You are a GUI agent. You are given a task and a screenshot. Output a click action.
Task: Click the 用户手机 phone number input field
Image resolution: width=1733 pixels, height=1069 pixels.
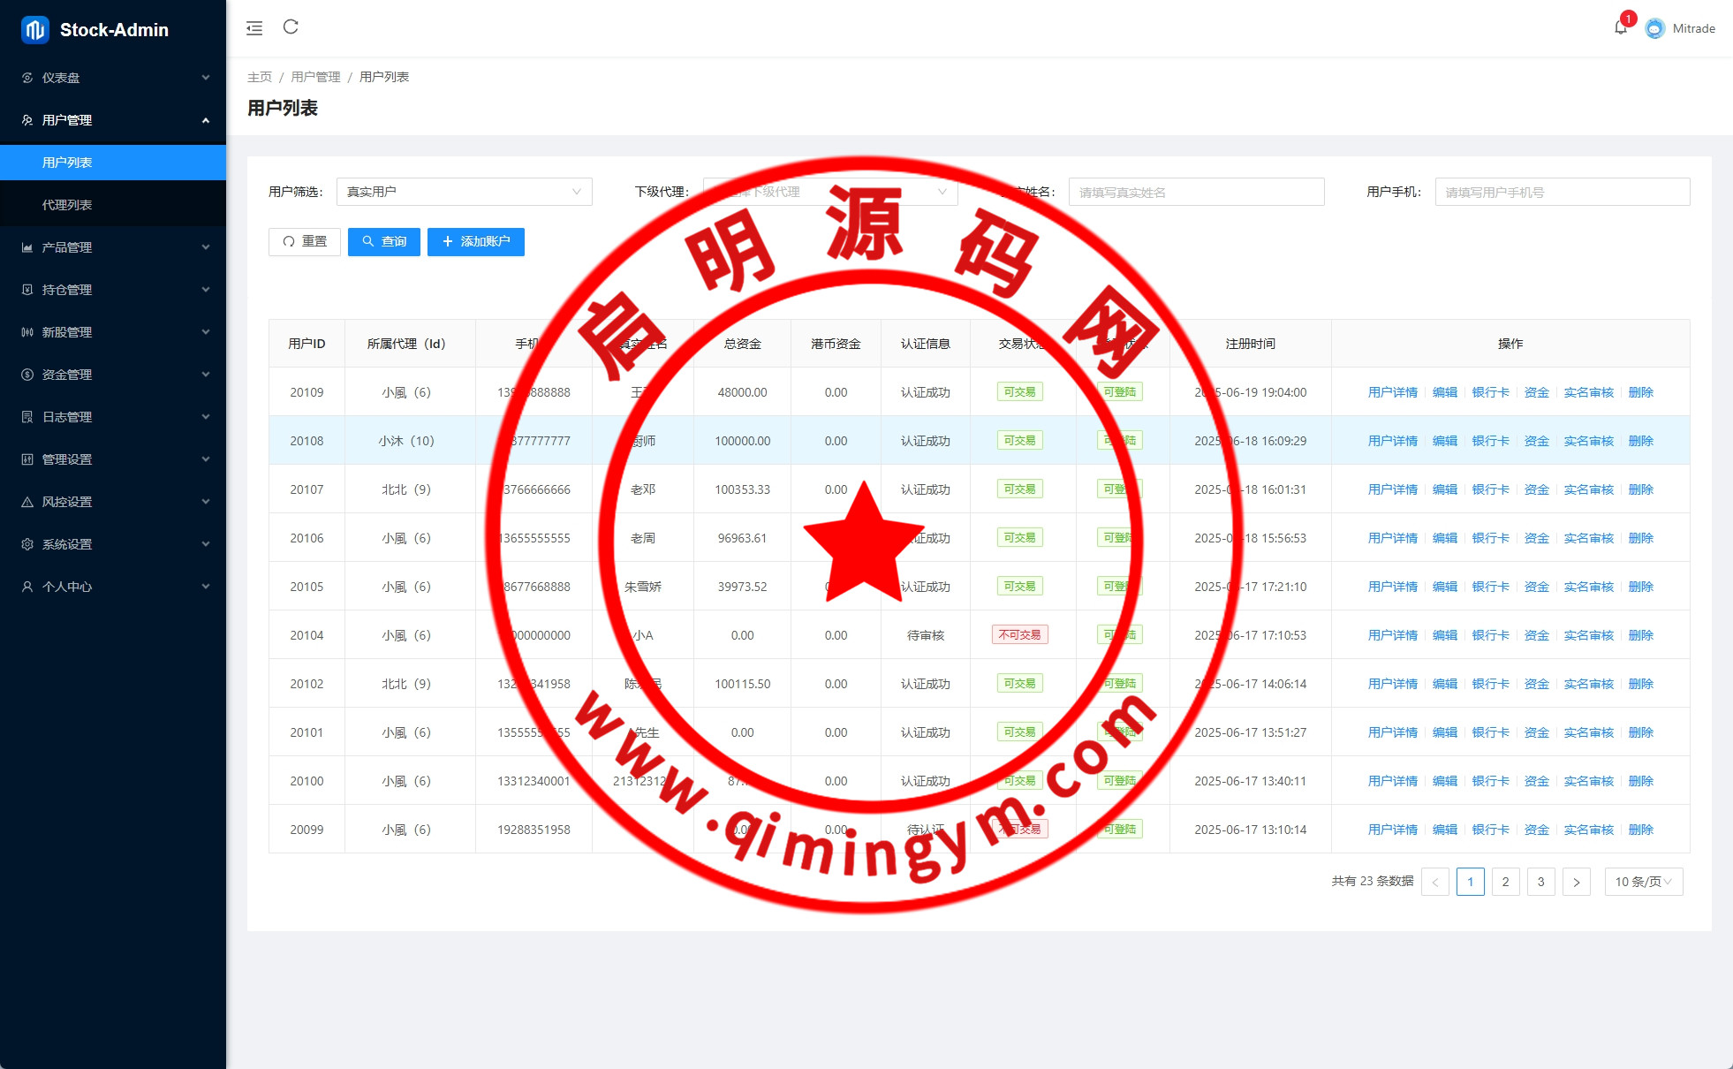click(1561, 192)
